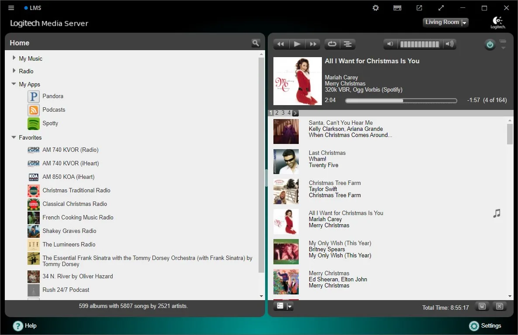Lower volume with the quiet speaker icon
This screenshot has width=518, height=335.
[x=390, y=44]
